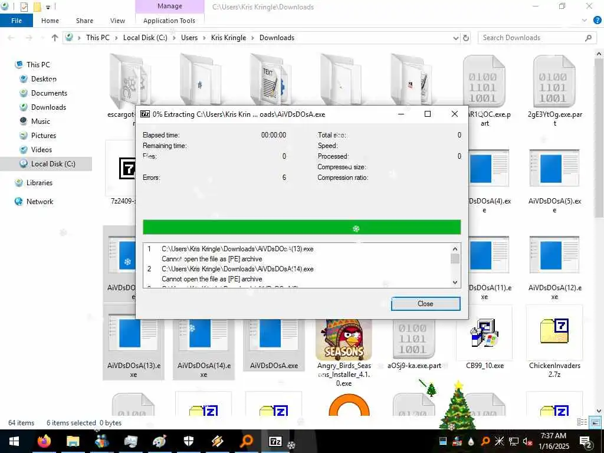Open 7-Zip taskbar button

(x=275, y=441)
